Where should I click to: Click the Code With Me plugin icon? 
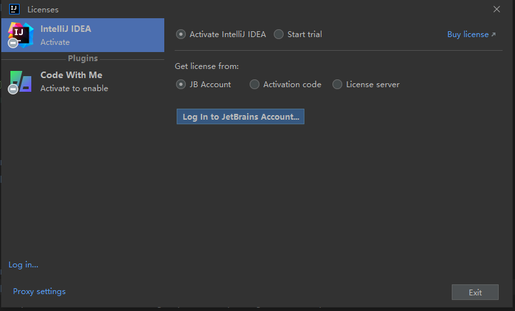click(x=20, y=81)
